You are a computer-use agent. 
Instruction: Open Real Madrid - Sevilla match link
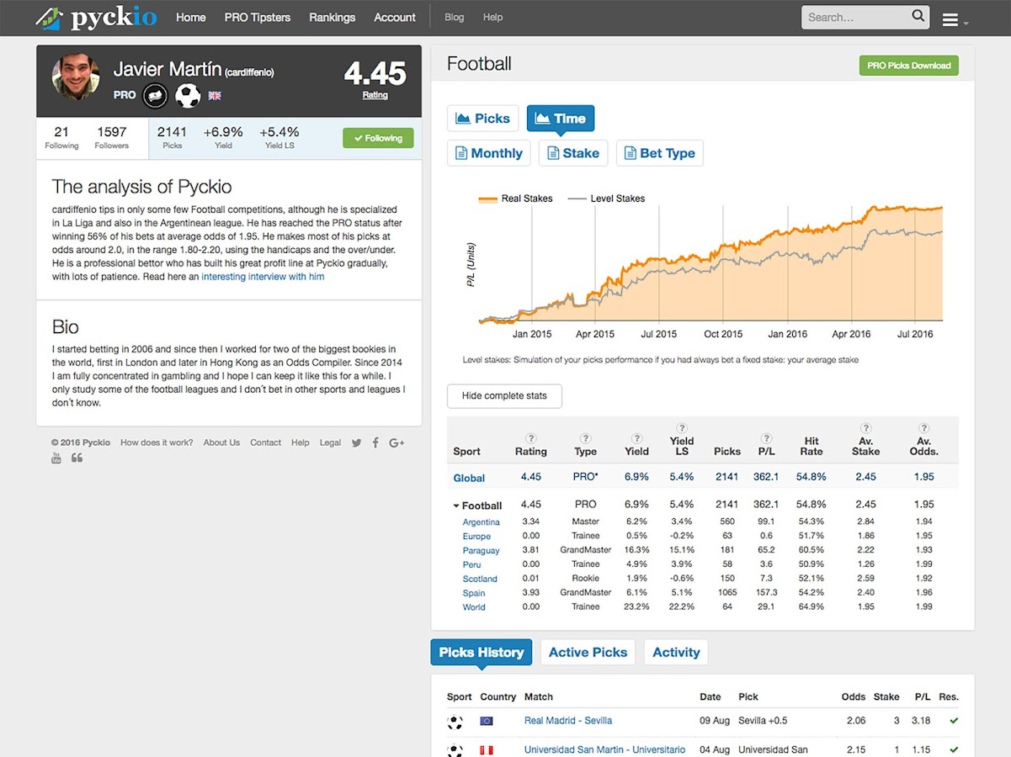(x=568, y=721)
